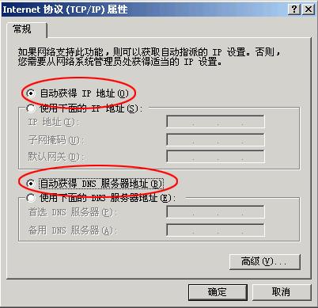This screenshot has height=308, width=318.
Task: Click first octet of IP 地址 field
Action: (x=180, y=122)
